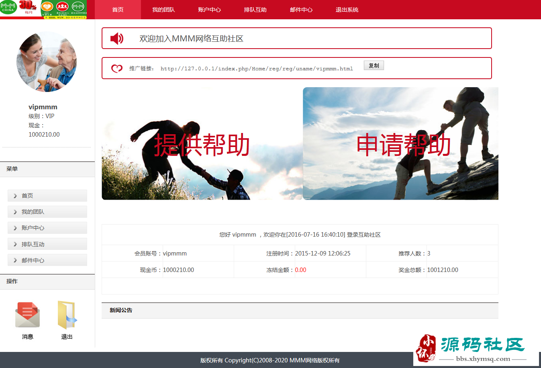Screen dimensions: 541x368
Task: Select 账户中心 in the top navigation bar
Action: point(209,10)
